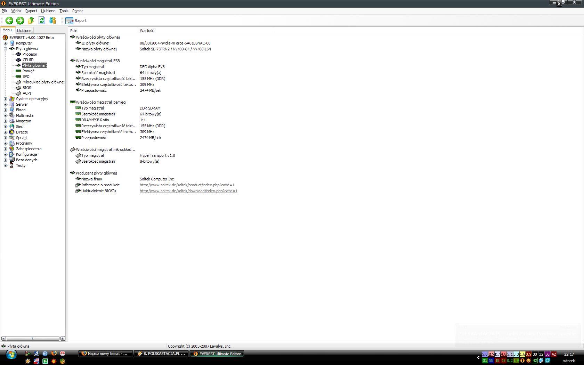This screenshot has width=584, height=365.
Task: Expand the DirectX tree node
Action: tap(5, 132)
